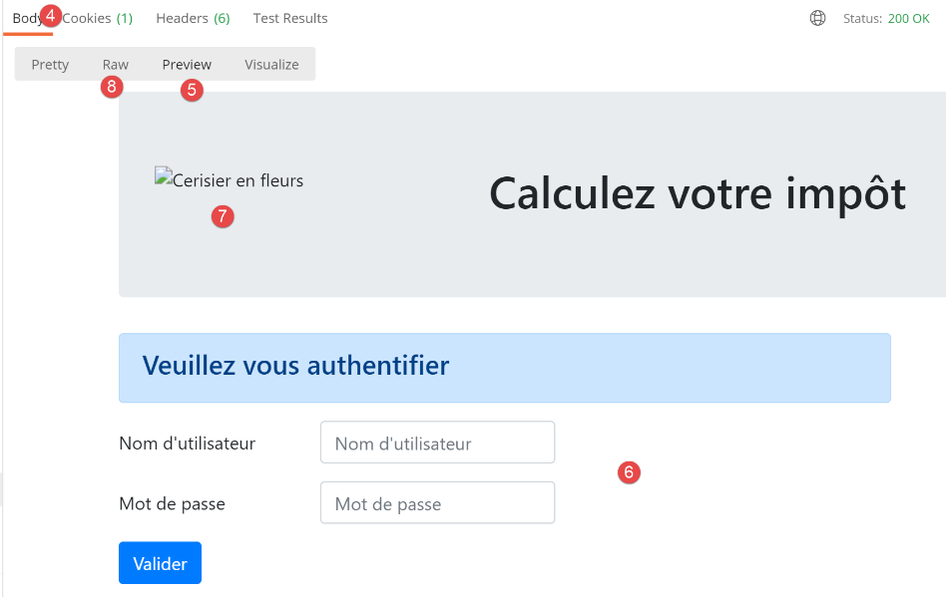946x597 pixels.
Task: Click the 200 OK status text
Action: click(908, 18)
